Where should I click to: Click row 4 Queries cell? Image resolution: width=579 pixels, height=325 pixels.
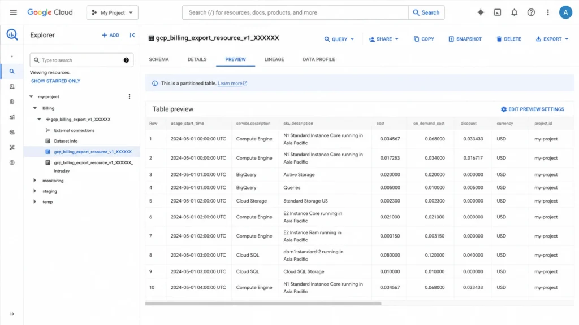click(292, 187)
